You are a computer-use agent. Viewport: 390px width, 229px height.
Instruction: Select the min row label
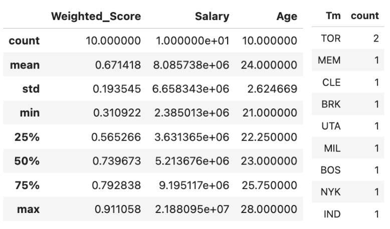pyautogui.click(x=30, y=112)
